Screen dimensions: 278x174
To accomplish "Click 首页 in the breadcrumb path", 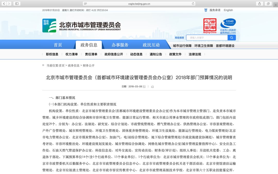I will click(x=62, y=65).
